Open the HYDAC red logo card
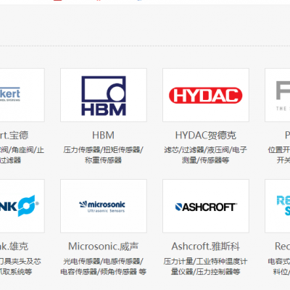 coord(206,95)
